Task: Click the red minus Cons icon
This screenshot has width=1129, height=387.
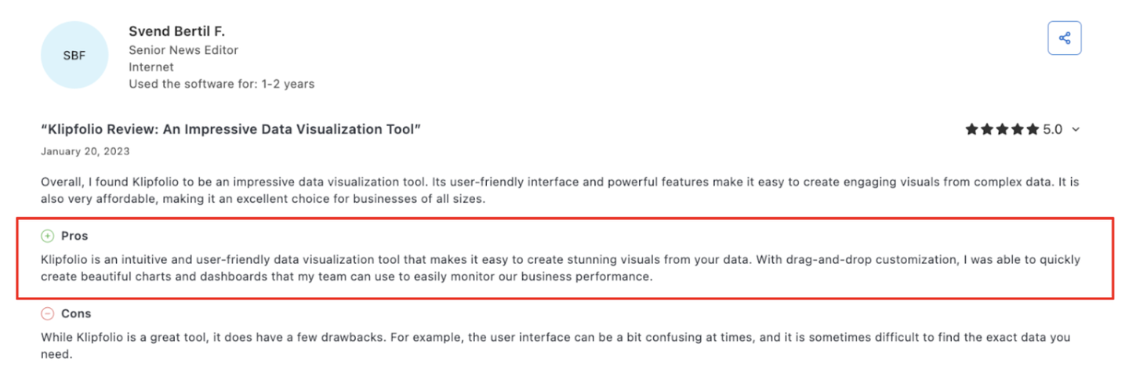Action: pyautogui.click(x=48, y=313)
